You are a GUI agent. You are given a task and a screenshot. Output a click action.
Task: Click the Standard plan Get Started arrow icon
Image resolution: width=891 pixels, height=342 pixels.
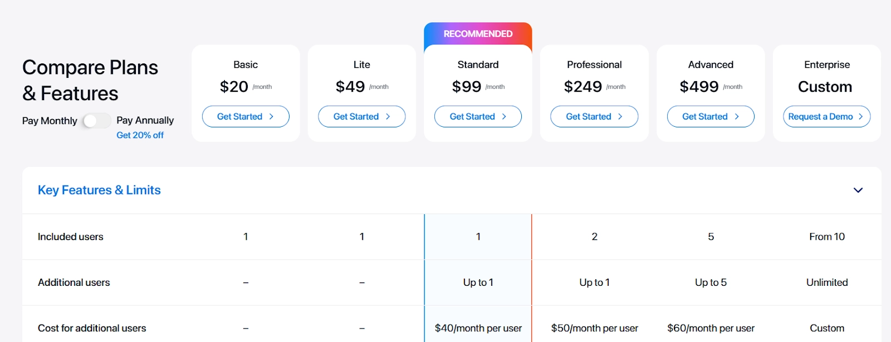click(x=504, y=117)
